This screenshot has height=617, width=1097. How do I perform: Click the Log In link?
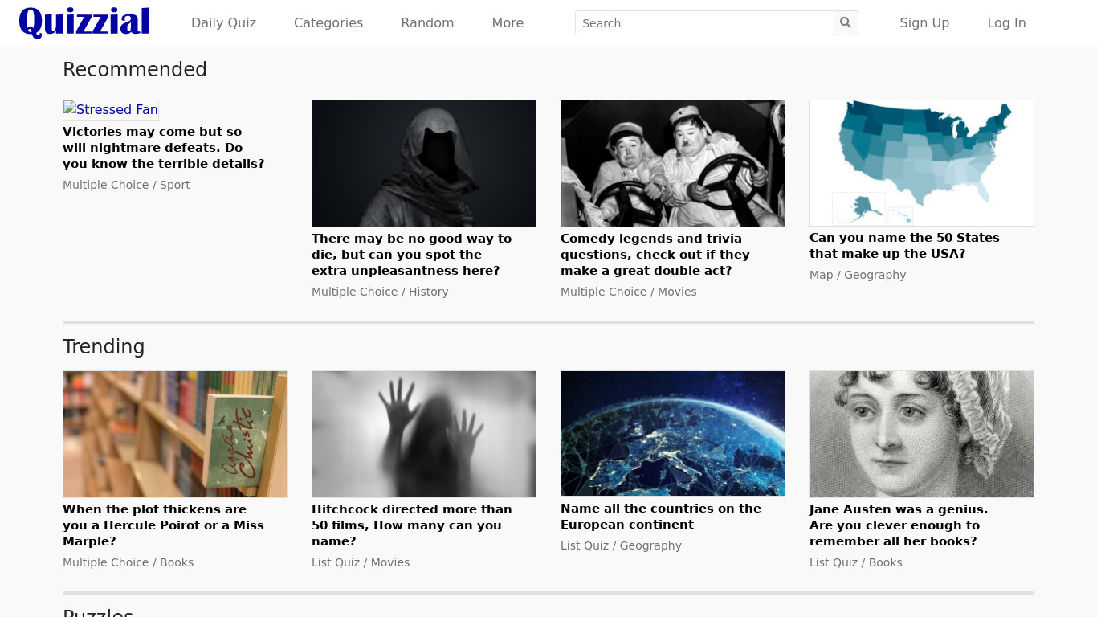click(x=1006, y=23)
